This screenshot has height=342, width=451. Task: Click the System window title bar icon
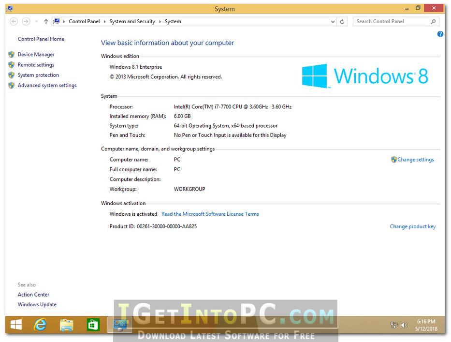10,9
